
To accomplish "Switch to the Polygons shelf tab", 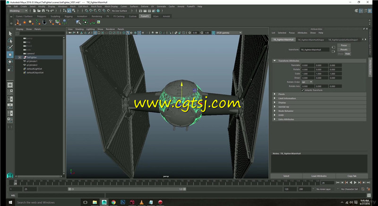I will (42, 17).
